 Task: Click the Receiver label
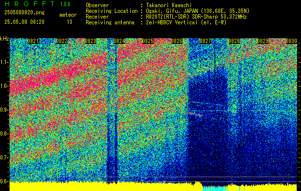click(97, 17)
